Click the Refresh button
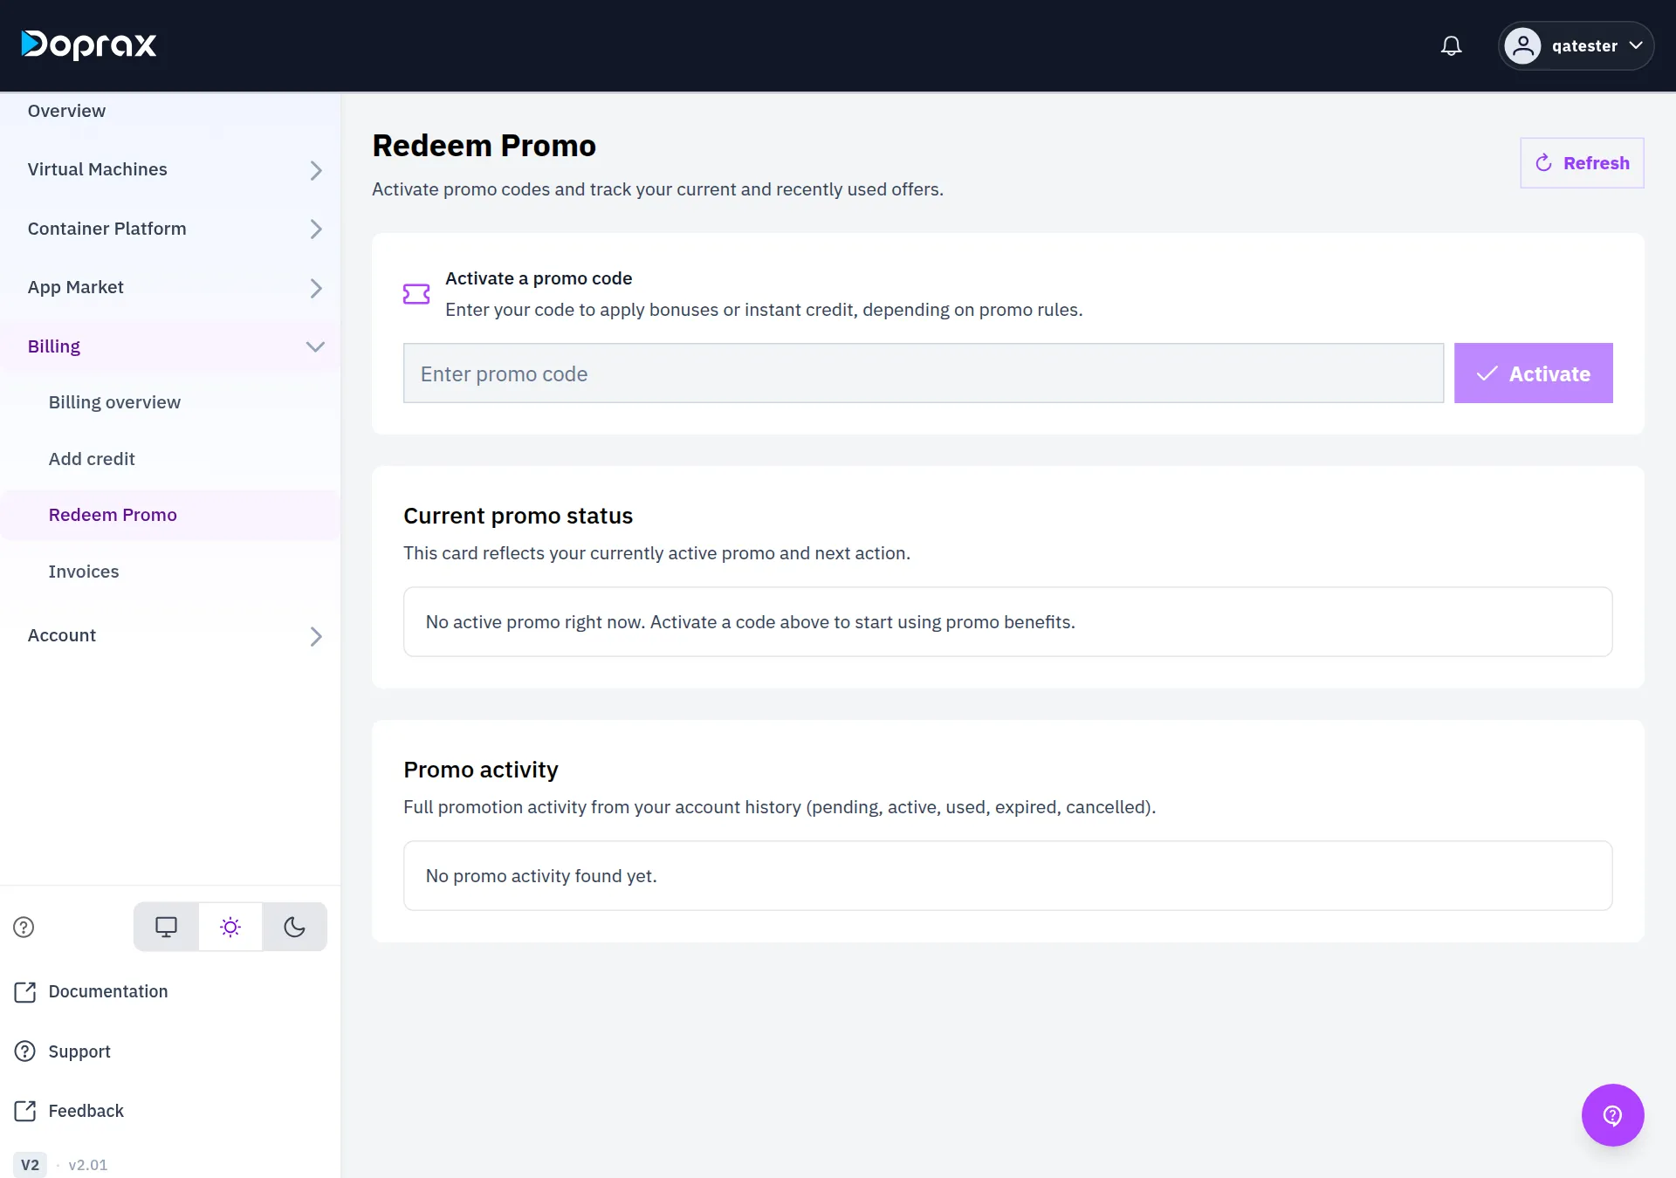 point(1582,163)
